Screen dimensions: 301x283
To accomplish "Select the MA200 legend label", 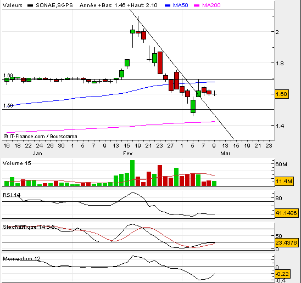I will [x=211, y=5].
